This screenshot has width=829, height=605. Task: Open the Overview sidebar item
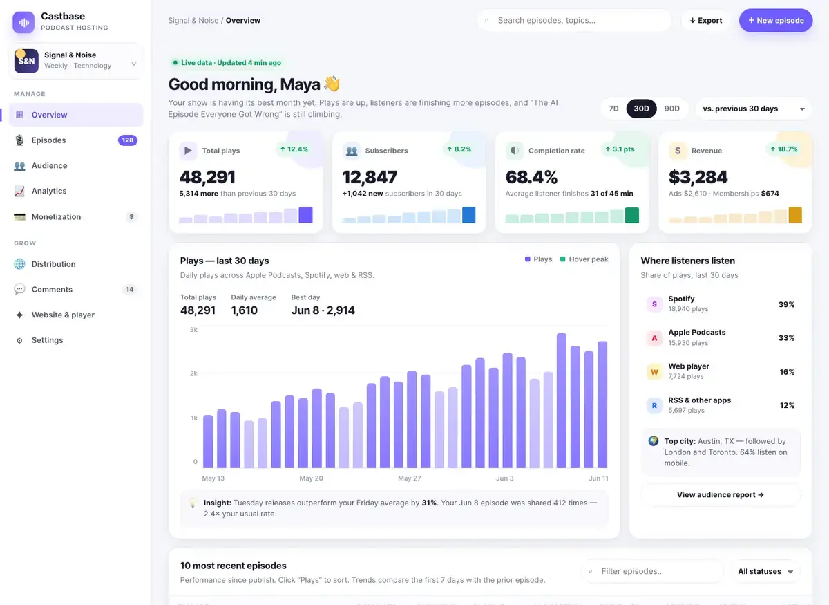coord(76,115)
